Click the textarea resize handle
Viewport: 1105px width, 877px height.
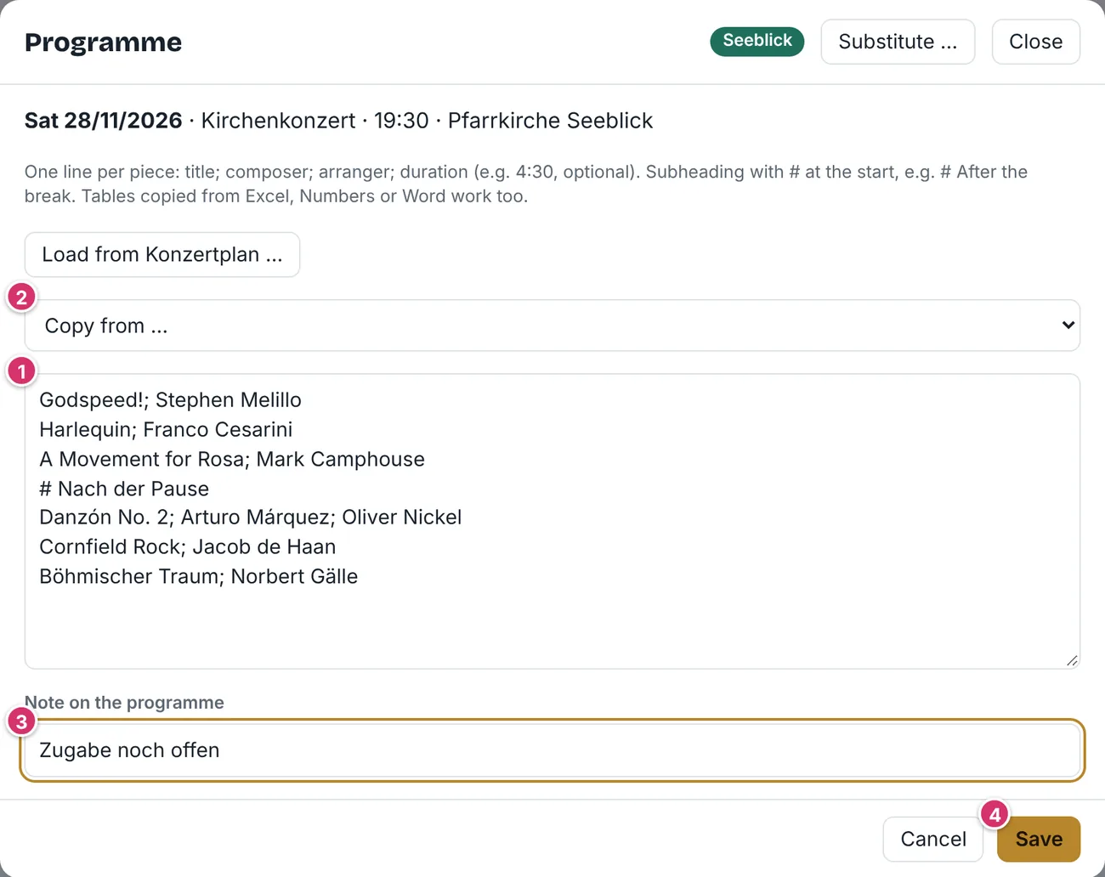[x=1072, y=660]
